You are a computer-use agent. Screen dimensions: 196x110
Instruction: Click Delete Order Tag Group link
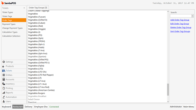tap(181, 27)
